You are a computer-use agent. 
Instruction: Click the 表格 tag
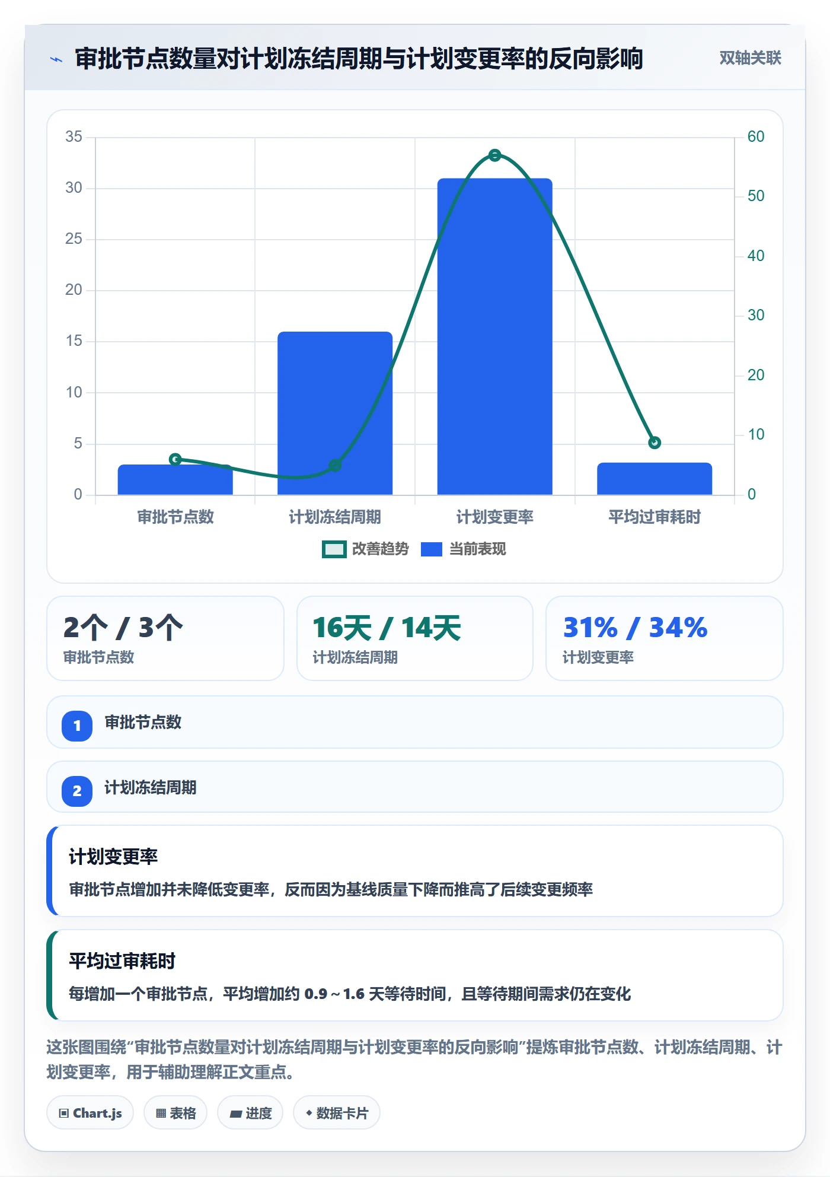point(175,1113)
